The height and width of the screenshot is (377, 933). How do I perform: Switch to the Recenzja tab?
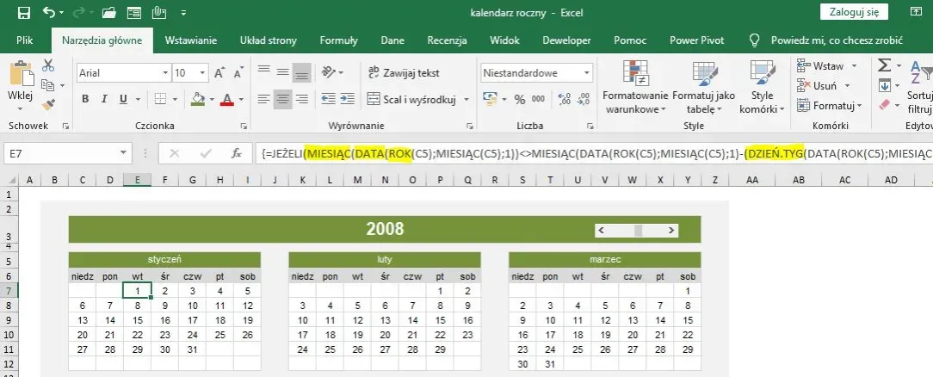(x=447, y=40)
